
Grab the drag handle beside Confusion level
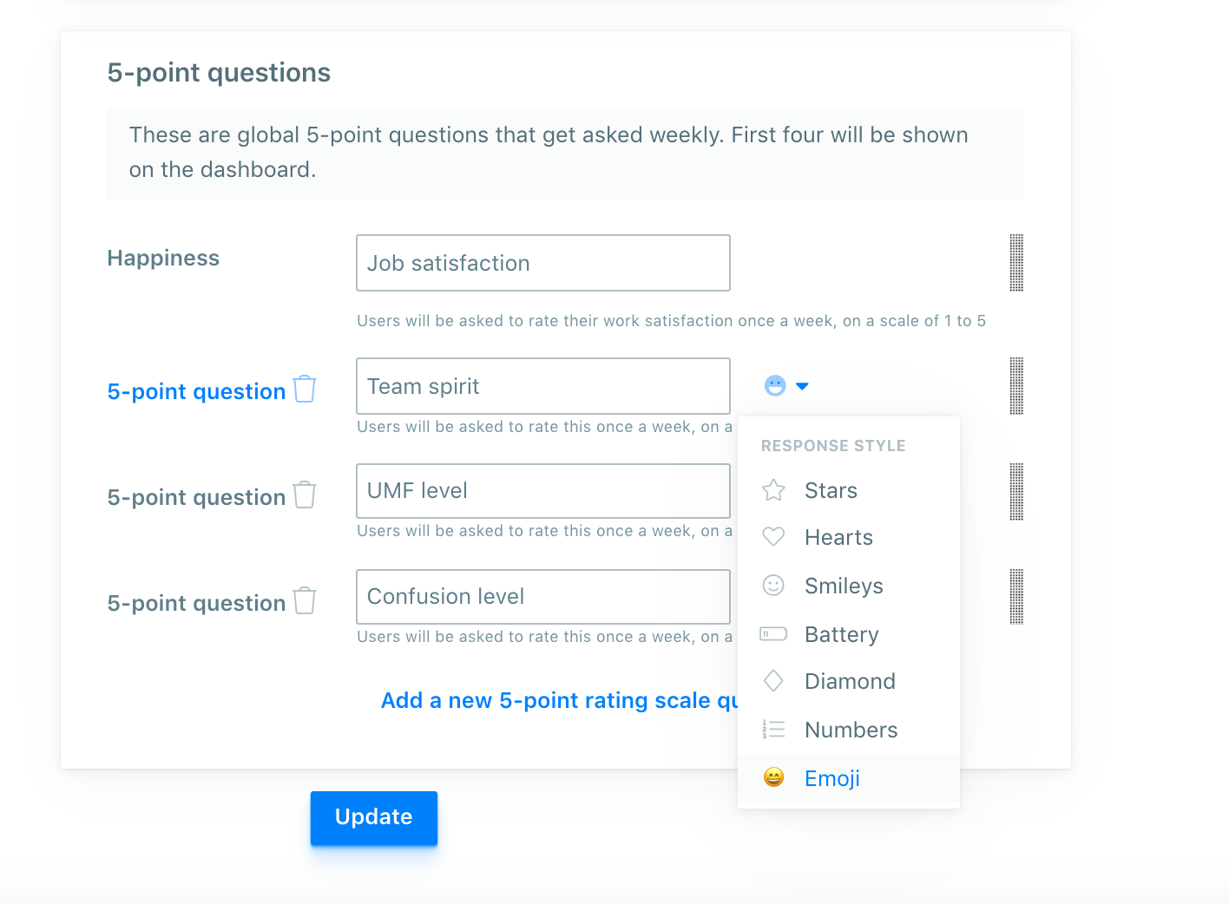[1016, 596]
